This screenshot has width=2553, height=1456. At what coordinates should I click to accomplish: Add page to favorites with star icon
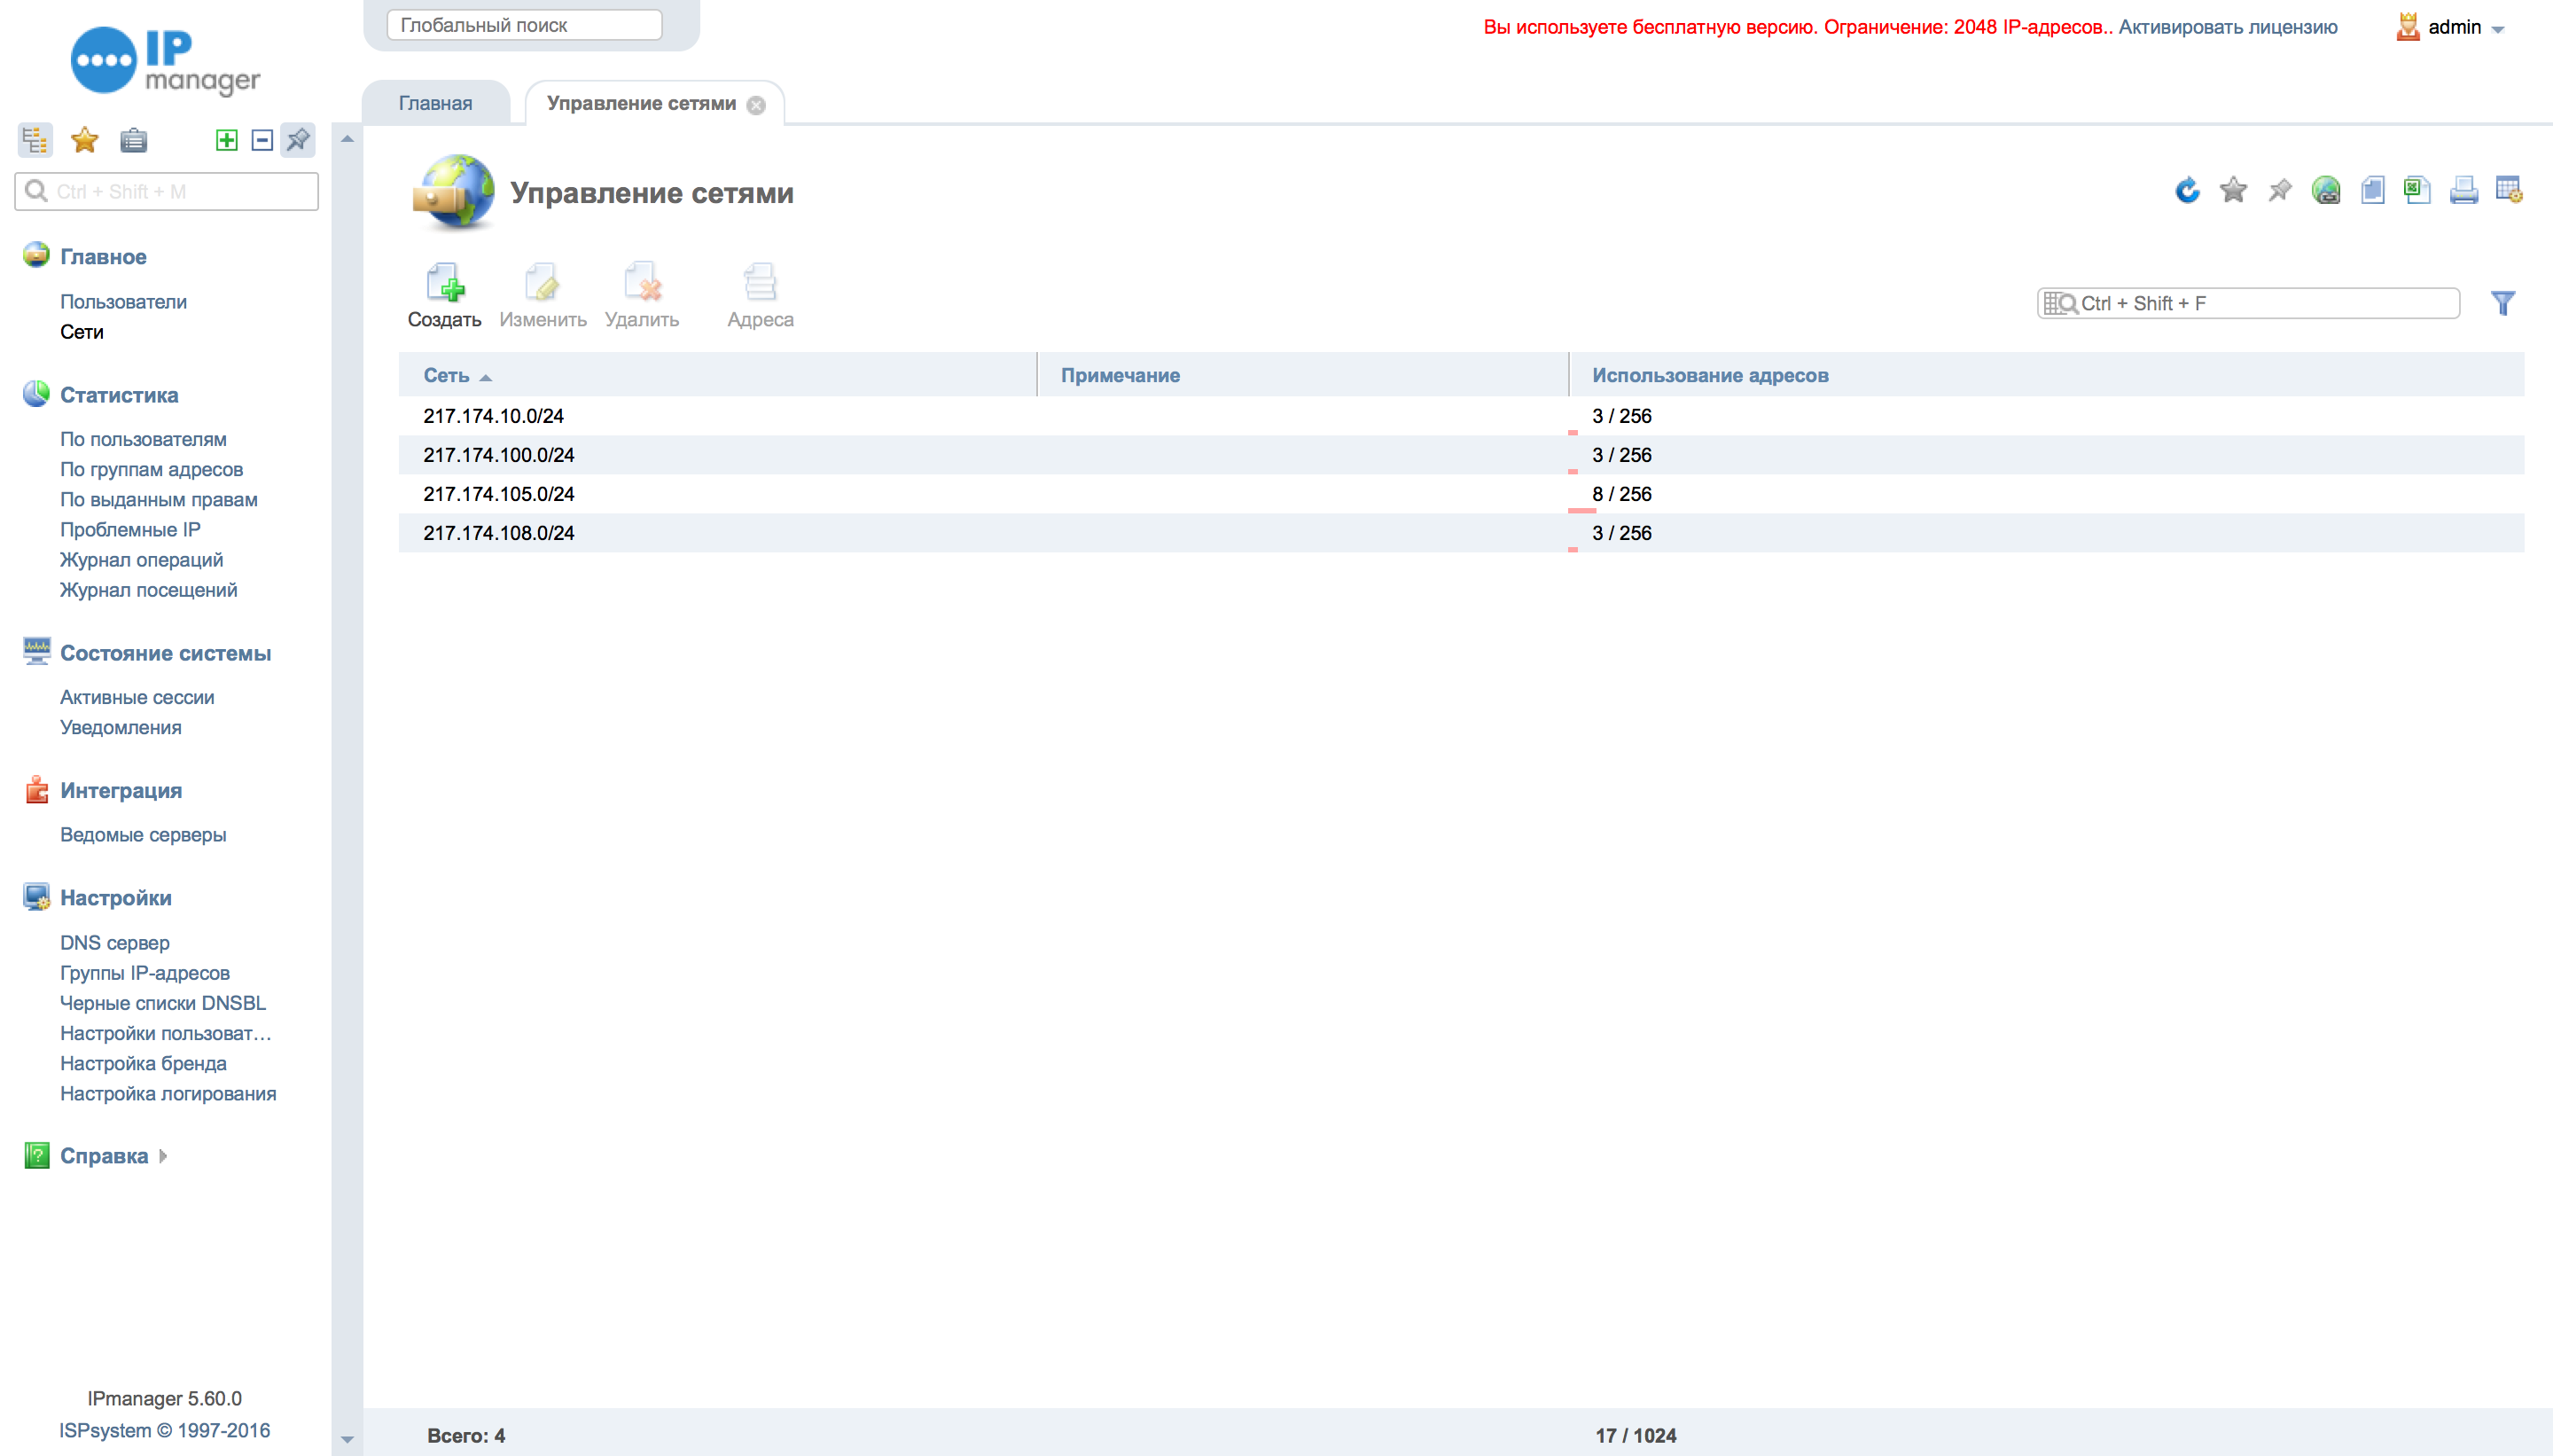[x=2232, y=190]
